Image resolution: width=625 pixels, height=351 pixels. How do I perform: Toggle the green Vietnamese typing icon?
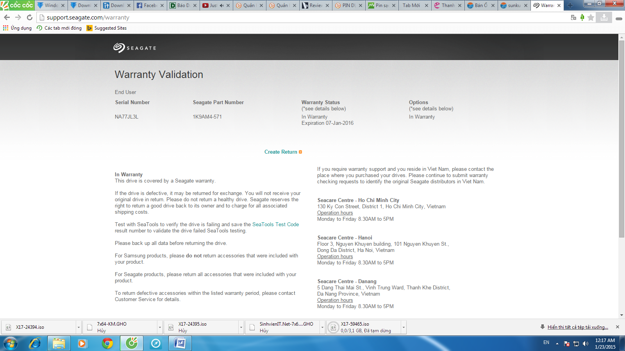582,17
